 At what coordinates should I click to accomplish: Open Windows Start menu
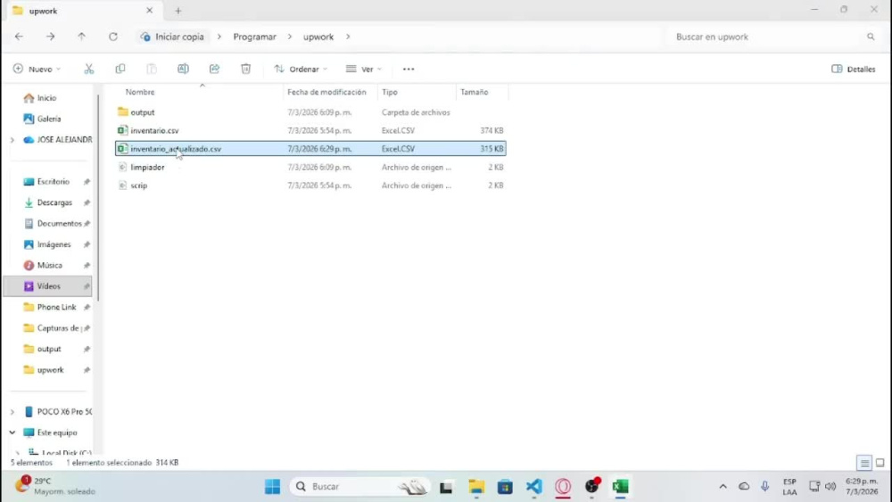272,487
